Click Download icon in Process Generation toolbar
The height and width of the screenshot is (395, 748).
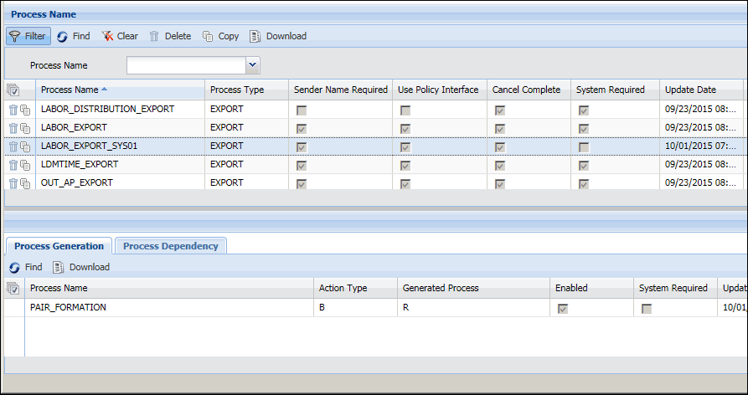coord(59,267)
